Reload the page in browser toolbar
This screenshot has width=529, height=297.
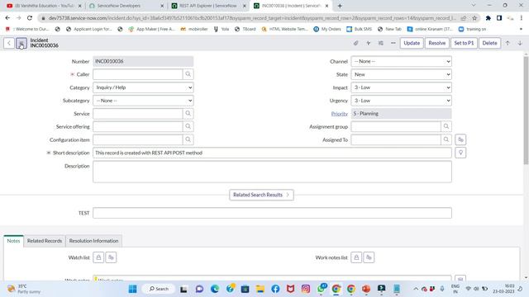pyautogui.click(x=30, y=18)
